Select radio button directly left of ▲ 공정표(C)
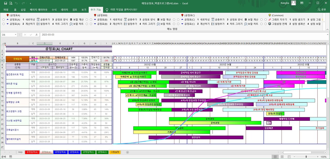330x159 pixels. (x=178, y=20)
